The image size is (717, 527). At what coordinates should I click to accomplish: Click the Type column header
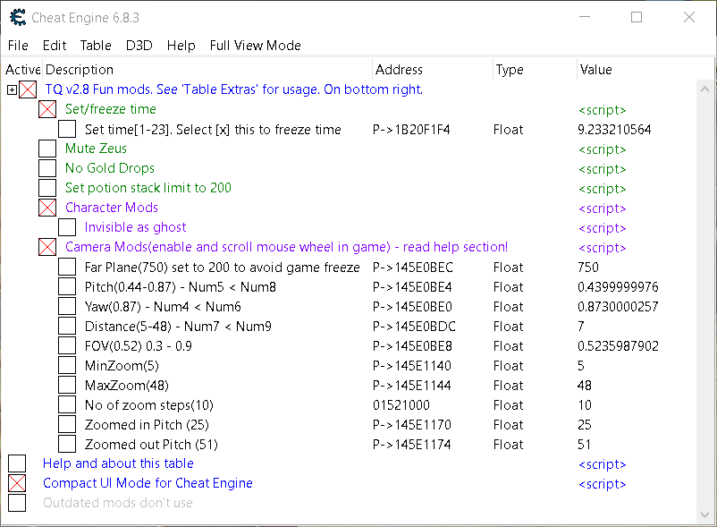tap(535, 70)
